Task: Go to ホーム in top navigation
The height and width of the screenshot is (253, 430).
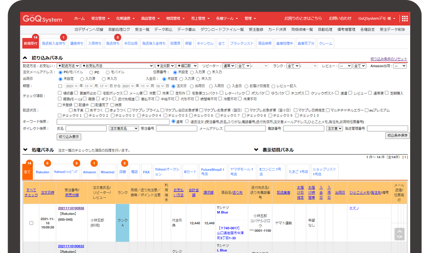Action: click(79, 19)
